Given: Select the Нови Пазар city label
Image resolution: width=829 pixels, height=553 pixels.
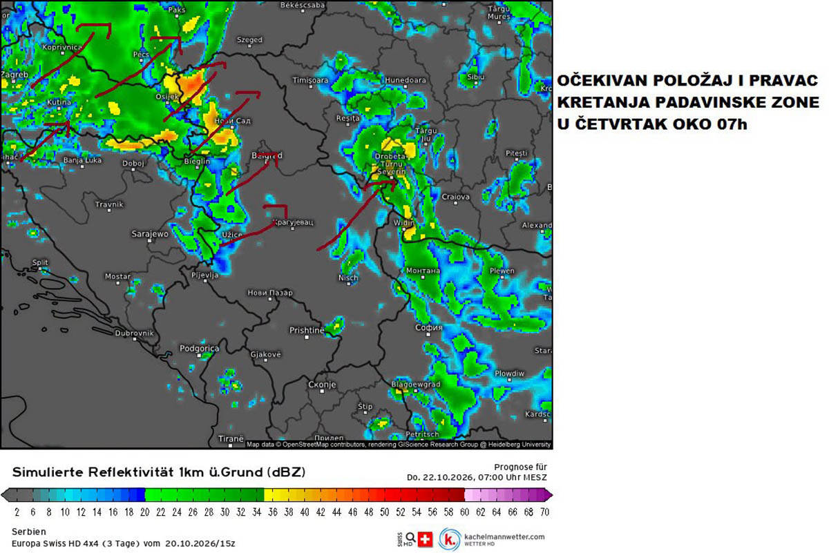Looking at the screenshot, I should (270, 293).
